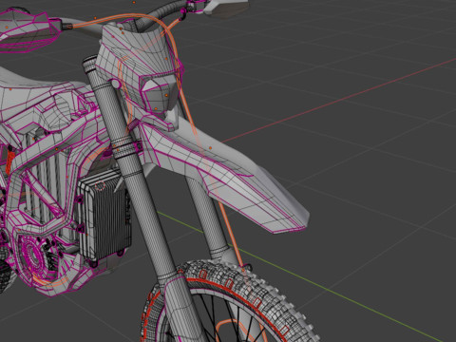Select the circular engine clutch cover
The height and width of the screenshot is (342, 456).
pos(35,256)
